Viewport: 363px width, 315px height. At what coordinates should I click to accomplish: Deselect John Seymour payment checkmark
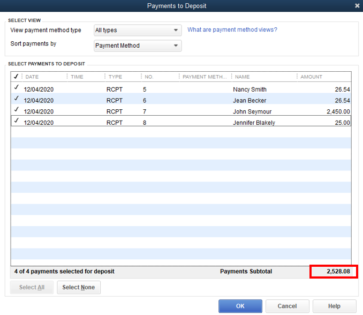pos(17,109)
